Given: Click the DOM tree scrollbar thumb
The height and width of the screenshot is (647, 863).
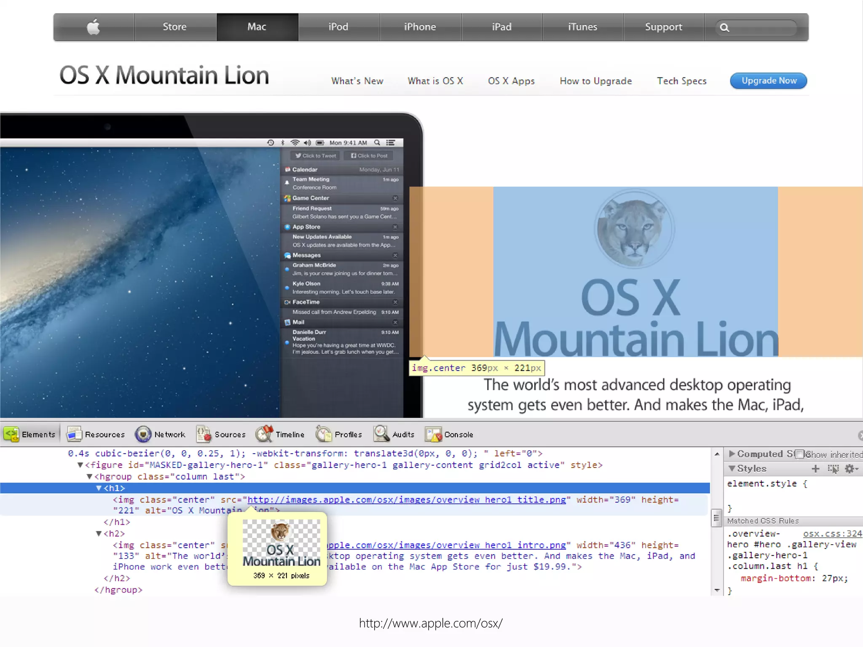Looking at the screenshot, I should pyautogui.click(x=716, y=518).
